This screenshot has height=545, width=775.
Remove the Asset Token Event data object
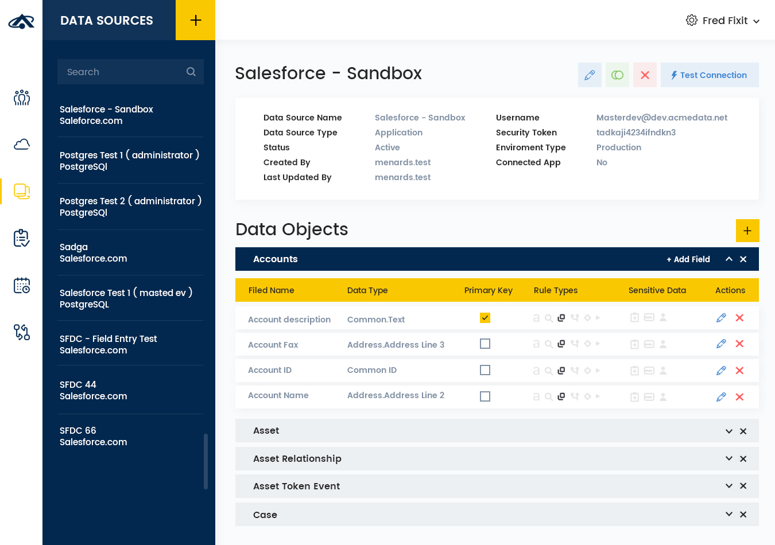tap(743, 486)
